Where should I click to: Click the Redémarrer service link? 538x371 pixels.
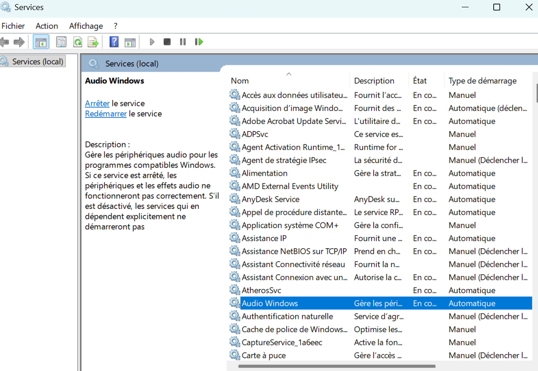[106, 114]
